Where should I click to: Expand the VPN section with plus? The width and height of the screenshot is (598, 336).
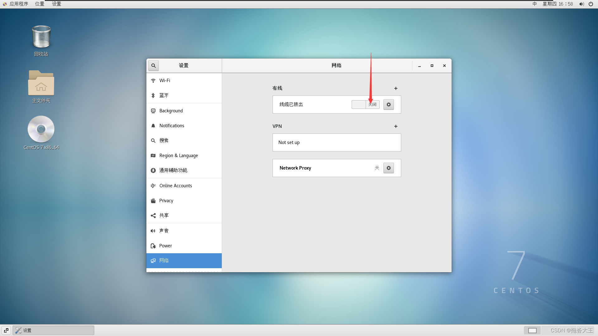[396, 126]
